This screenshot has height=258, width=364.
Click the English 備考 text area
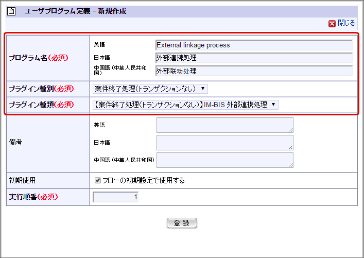[224, 125]
